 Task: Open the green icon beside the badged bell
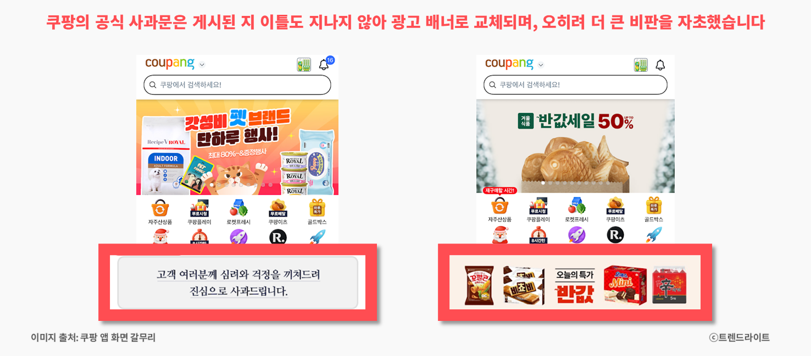304,65
